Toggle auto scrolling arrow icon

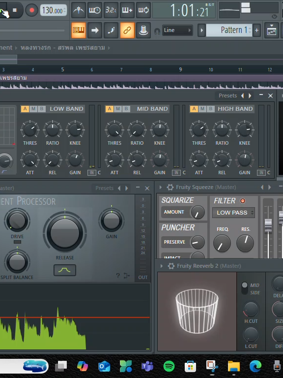tap(94, 30)
